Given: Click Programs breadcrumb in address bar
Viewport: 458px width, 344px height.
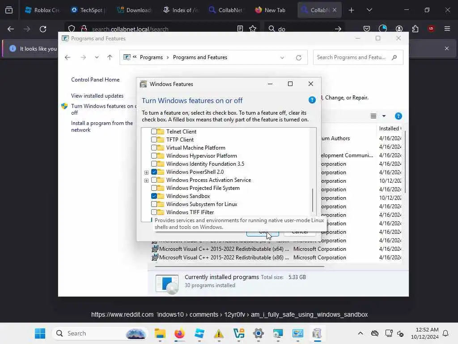Looking at the screenshot, I should 151,57.
